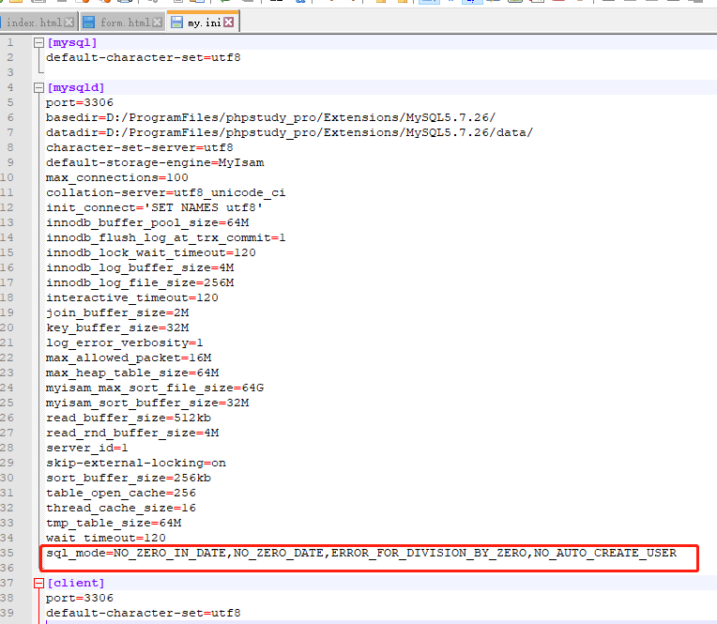The width and height of the screenshot is (717, 624).
Task: Collapse the [client] section fold
Action: (x=38, y=584)
